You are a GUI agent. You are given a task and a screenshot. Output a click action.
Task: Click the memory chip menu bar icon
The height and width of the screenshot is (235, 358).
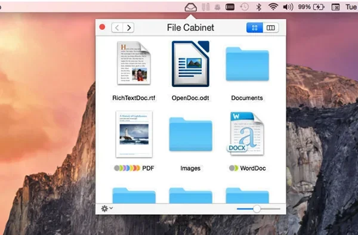(230, 7)
